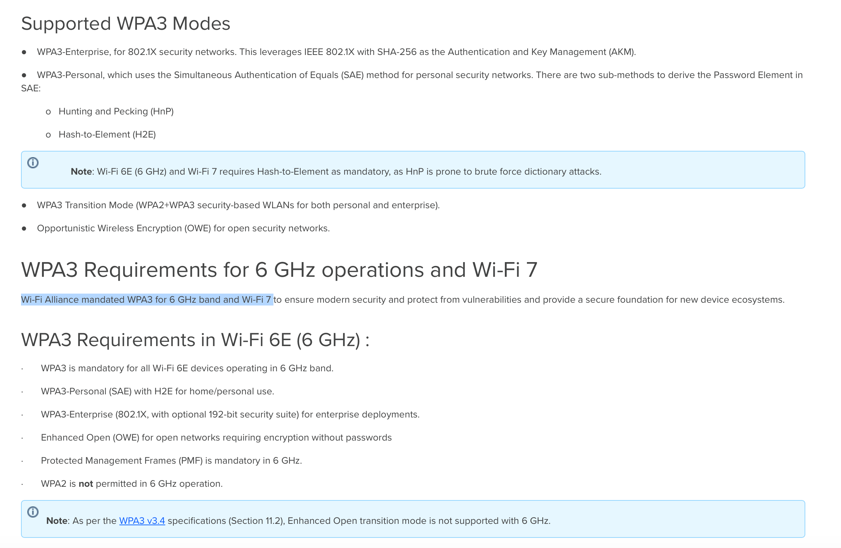Click the "Hunting and Pecking (HnP)" sub-item
Image resolution: width=841 pixels, height=548 pixels.
[116, 112]
